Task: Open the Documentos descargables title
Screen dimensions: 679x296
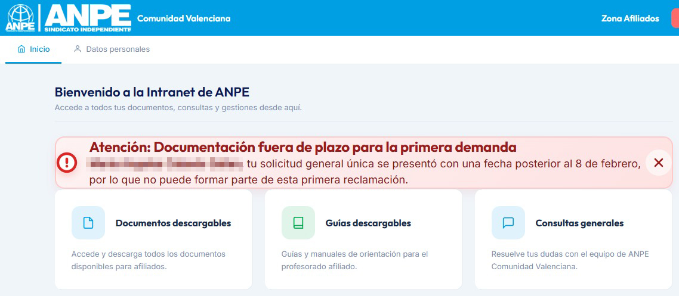Action: 173,223
